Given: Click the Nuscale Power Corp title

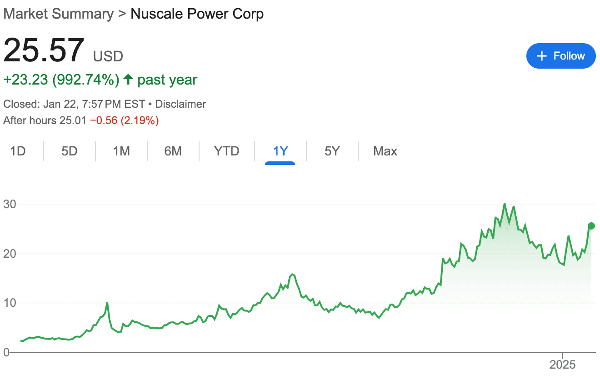Looking at the screenshot, I should [x=197, y=14].
